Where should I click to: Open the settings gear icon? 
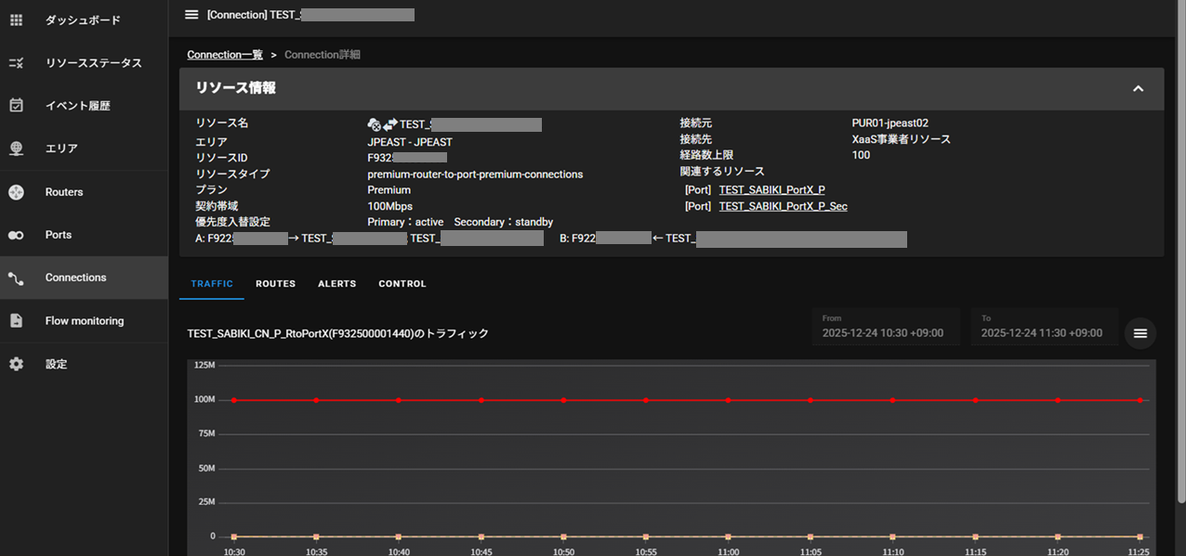(x=16, y=364)
